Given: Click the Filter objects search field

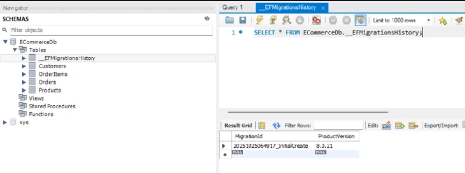Looking at the screenshot, I should 111,30.
